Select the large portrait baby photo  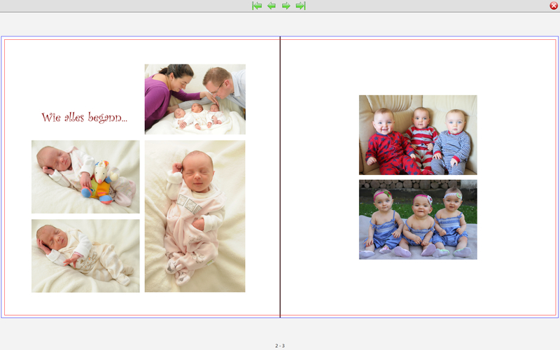coord(195,216)
